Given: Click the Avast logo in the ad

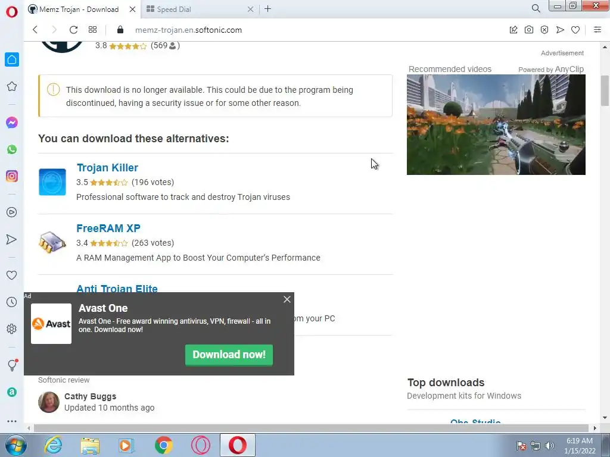Looking at the screenshot, I should [51, 323].
